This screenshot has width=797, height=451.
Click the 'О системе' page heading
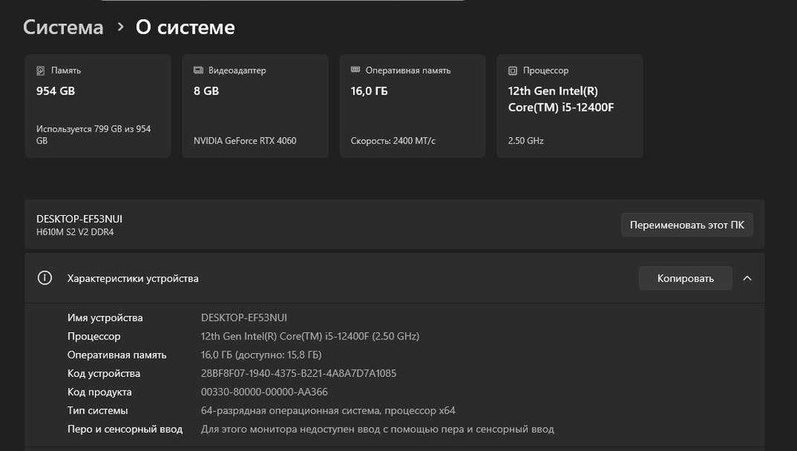click(185, 27)
